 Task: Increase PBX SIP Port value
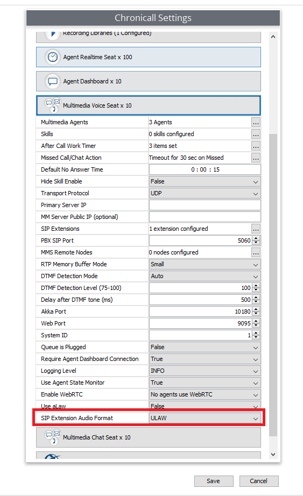tap(256, 238)
